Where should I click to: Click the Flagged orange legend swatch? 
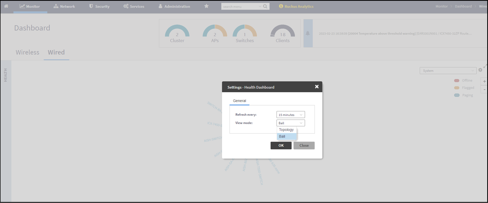(457, 88)
